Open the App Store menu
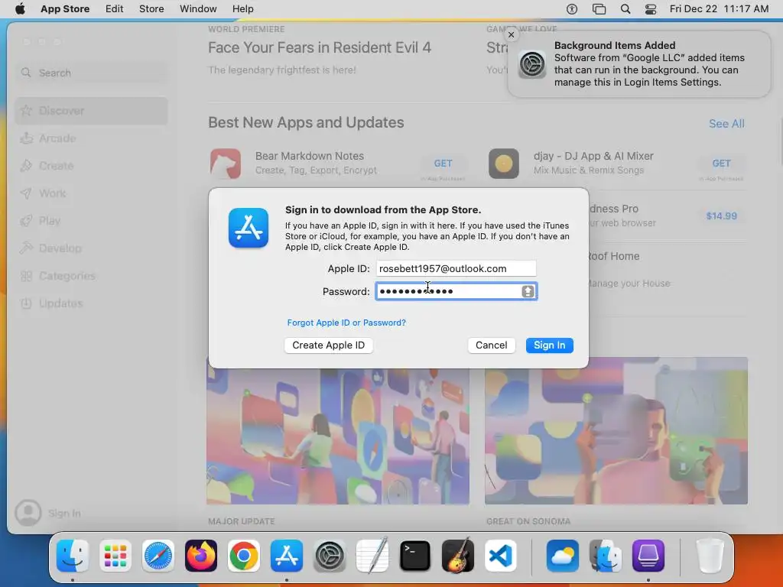Viewport: 783px width, 587px height. 65,8
